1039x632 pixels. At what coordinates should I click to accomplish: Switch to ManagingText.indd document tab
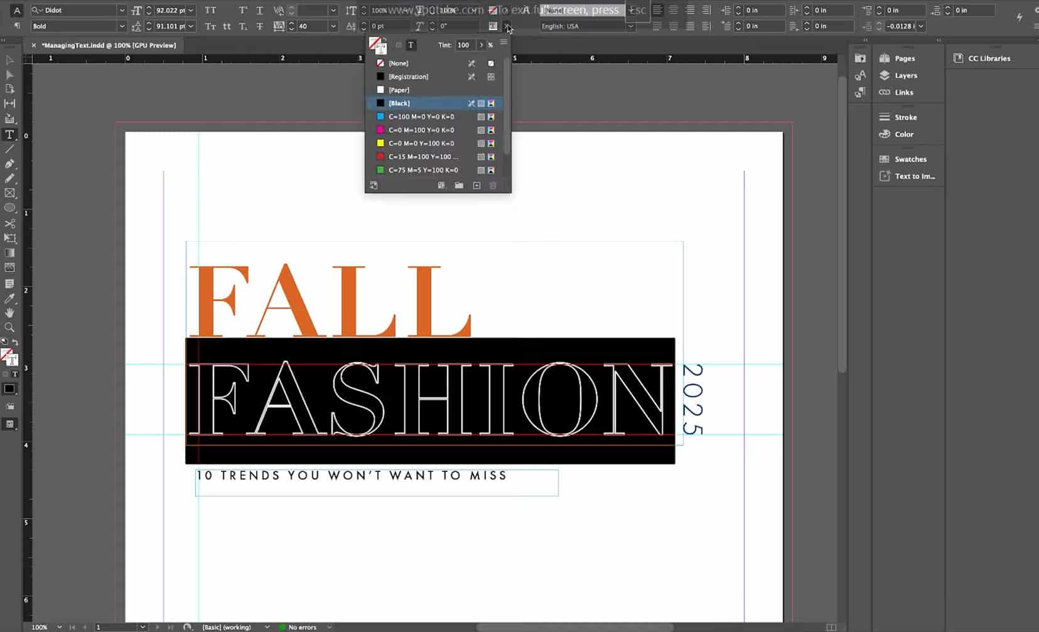109,45
